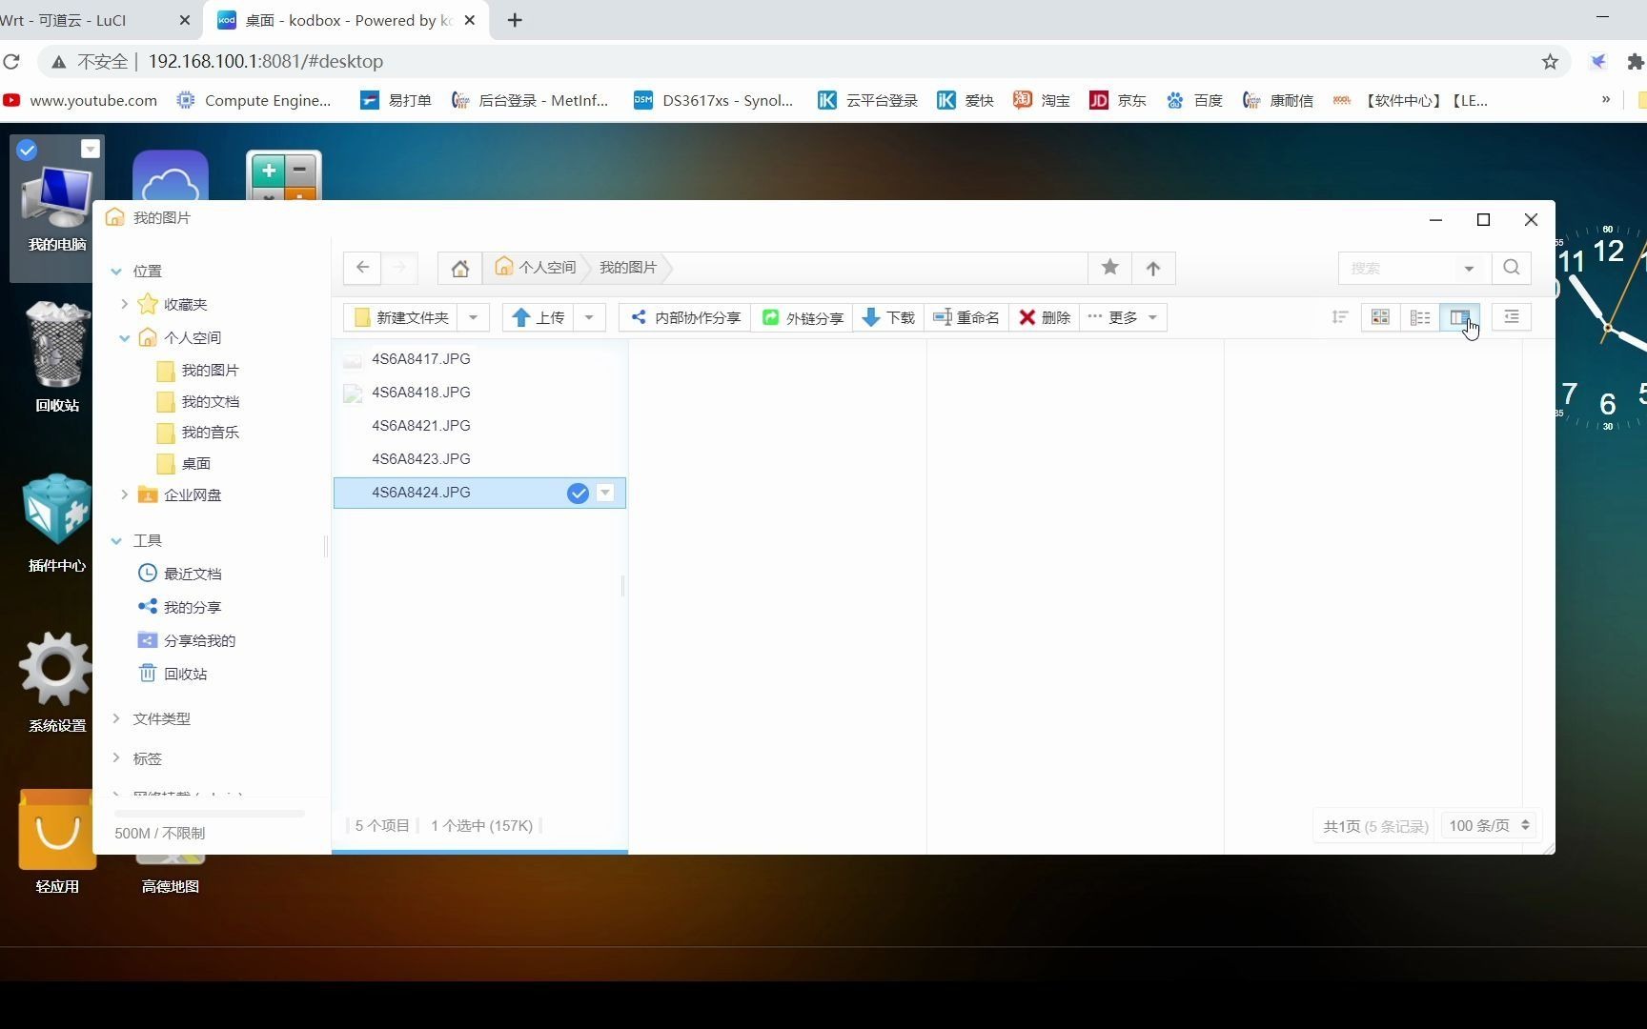This screenshot has width=1647, height=1029.
Task: Select 我的文档 folder in the tree
Action: [198, 401]
